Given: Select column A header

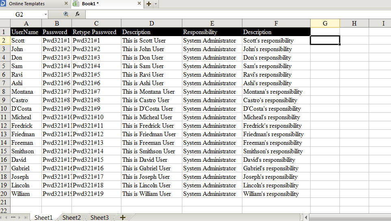Looking at the screenshot, I should coord(26,24).
